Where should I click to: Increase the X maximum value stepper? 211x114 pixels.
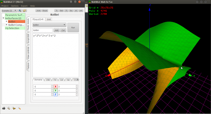tap(77, 86)
